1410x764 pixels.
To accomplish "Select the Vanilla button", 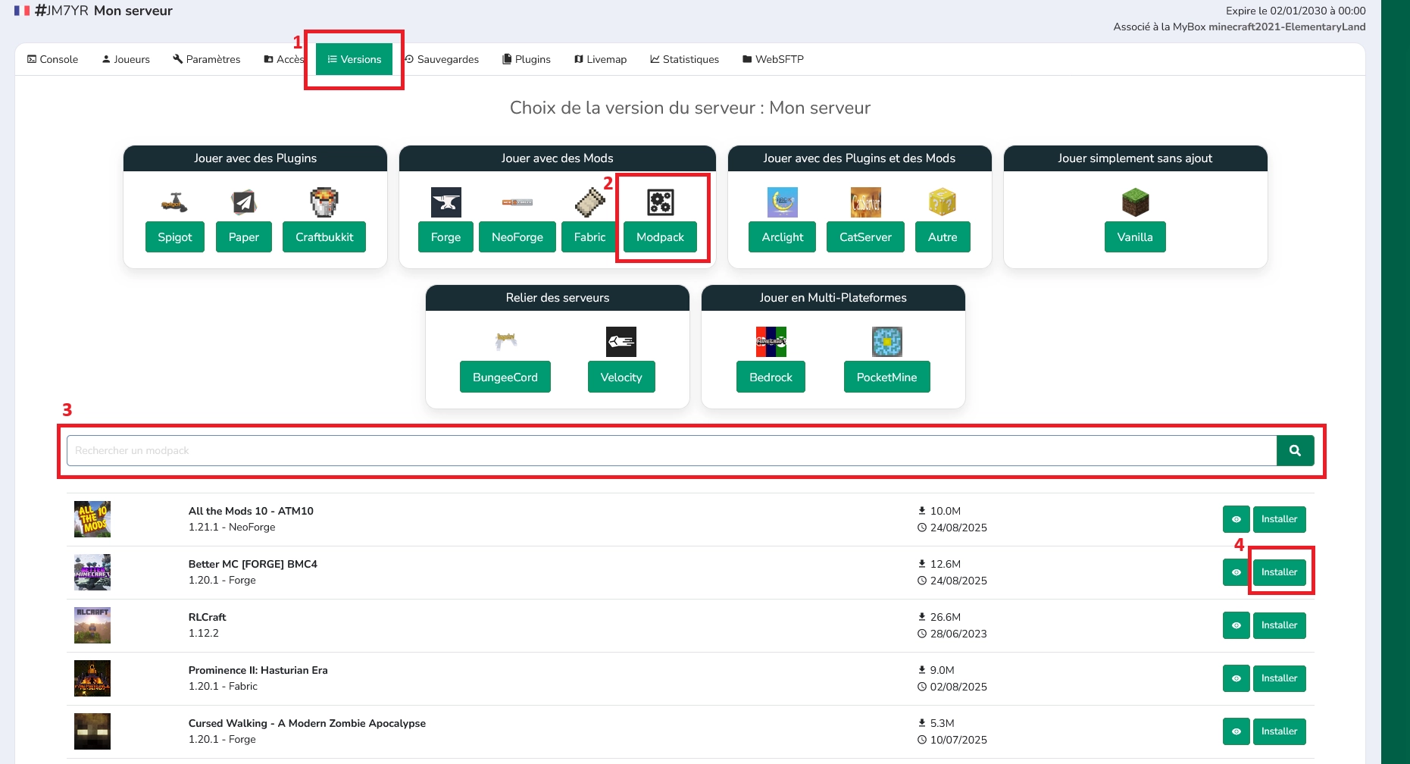I will (x=1135, y=237).
